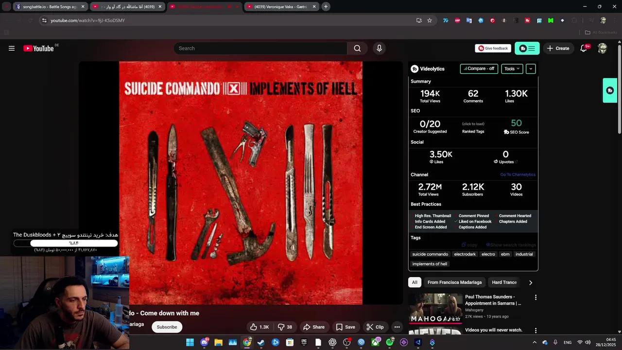Open Microsoft Store from the taskbar
The width and height of the screenshot is (622, 350).
coord(290,342)
